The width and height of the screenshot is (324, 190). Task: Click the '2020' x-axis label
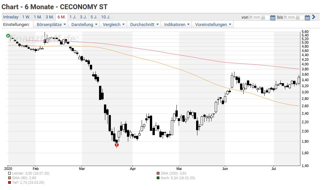tap(8, 169)
